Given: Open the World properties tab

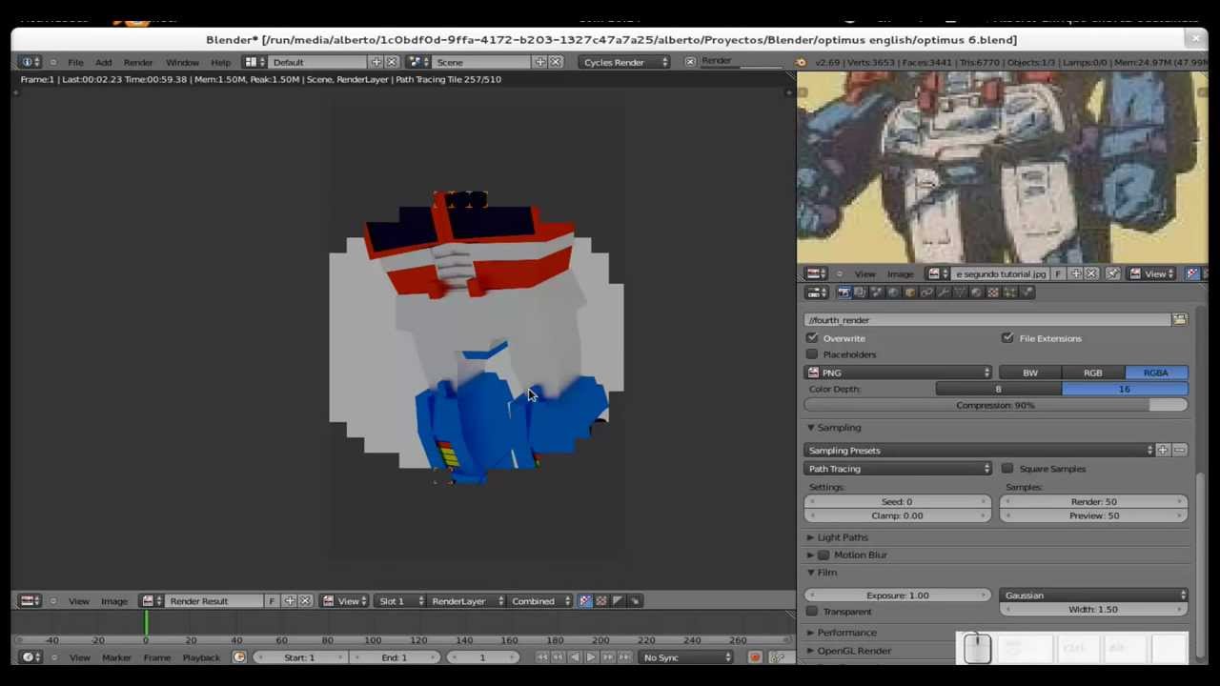Looking at the screenshot, I should [893, 293].
